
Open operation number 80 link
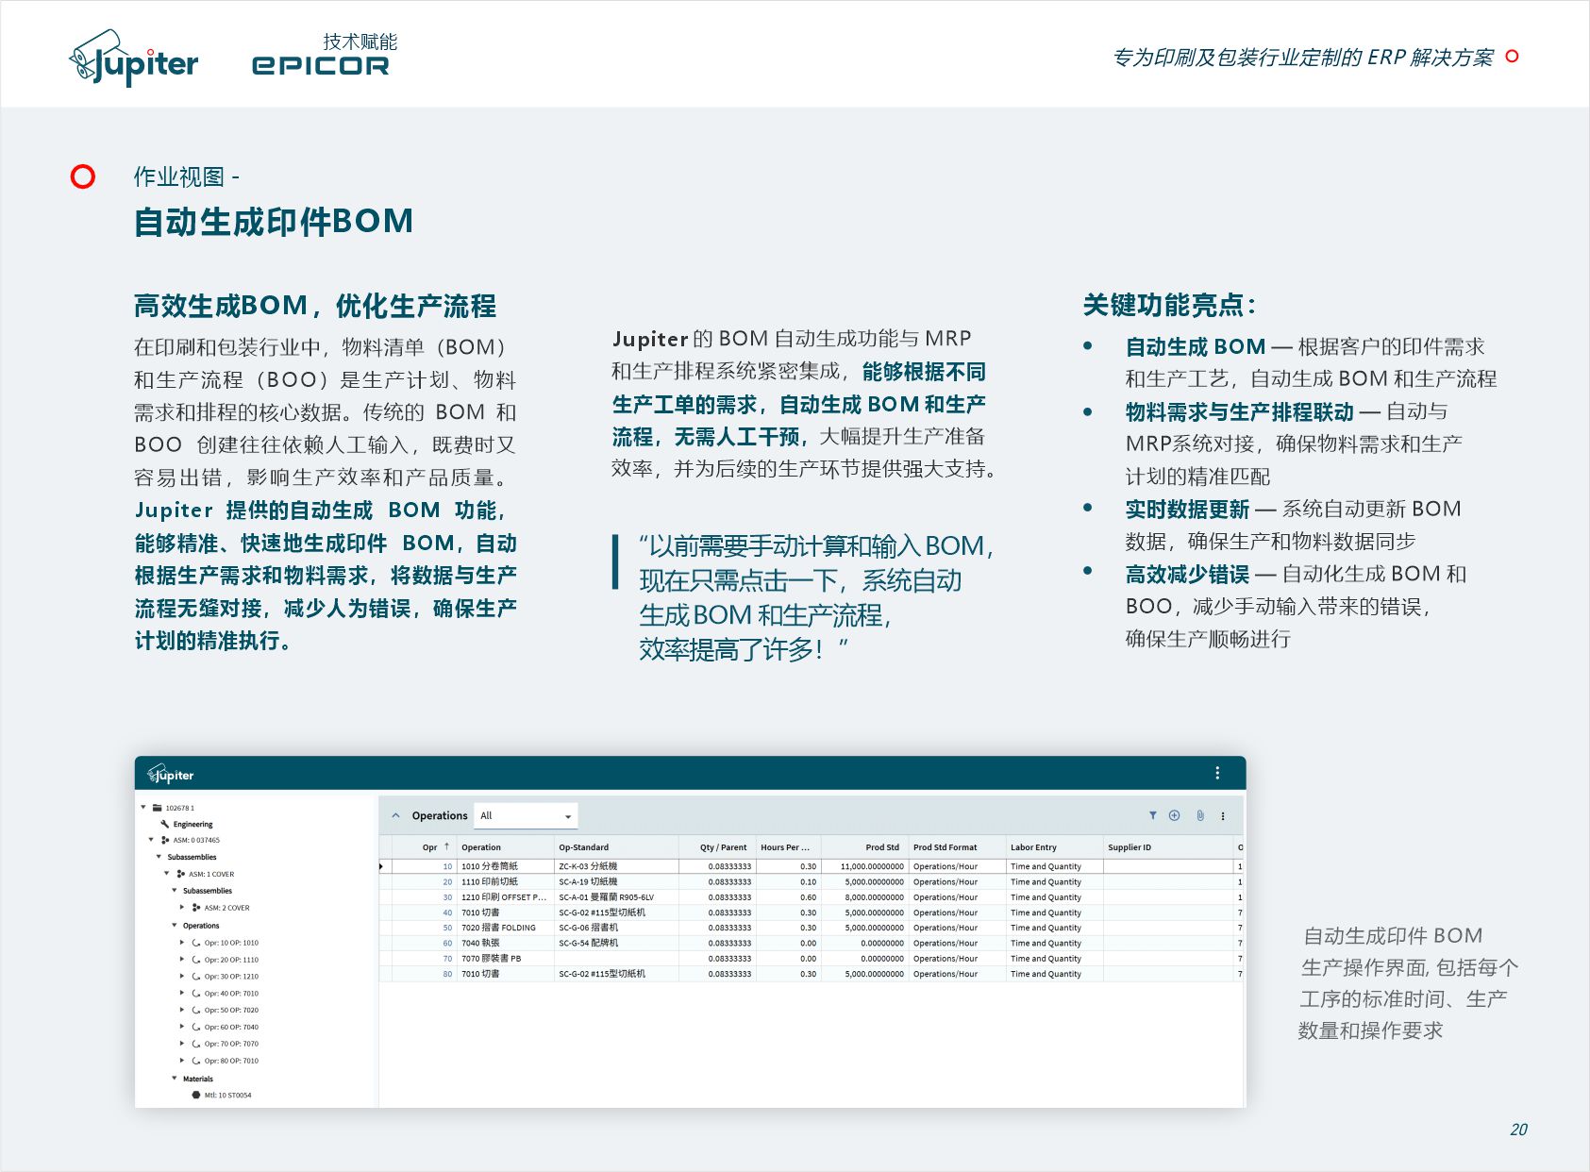[448, 974]
